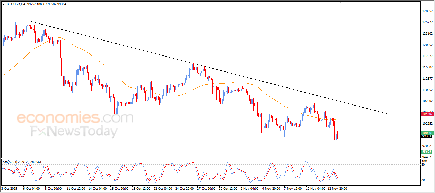The width and height of the screenshot is (435, 193).
Task: Select the current price label 99364
Action: 427,136
